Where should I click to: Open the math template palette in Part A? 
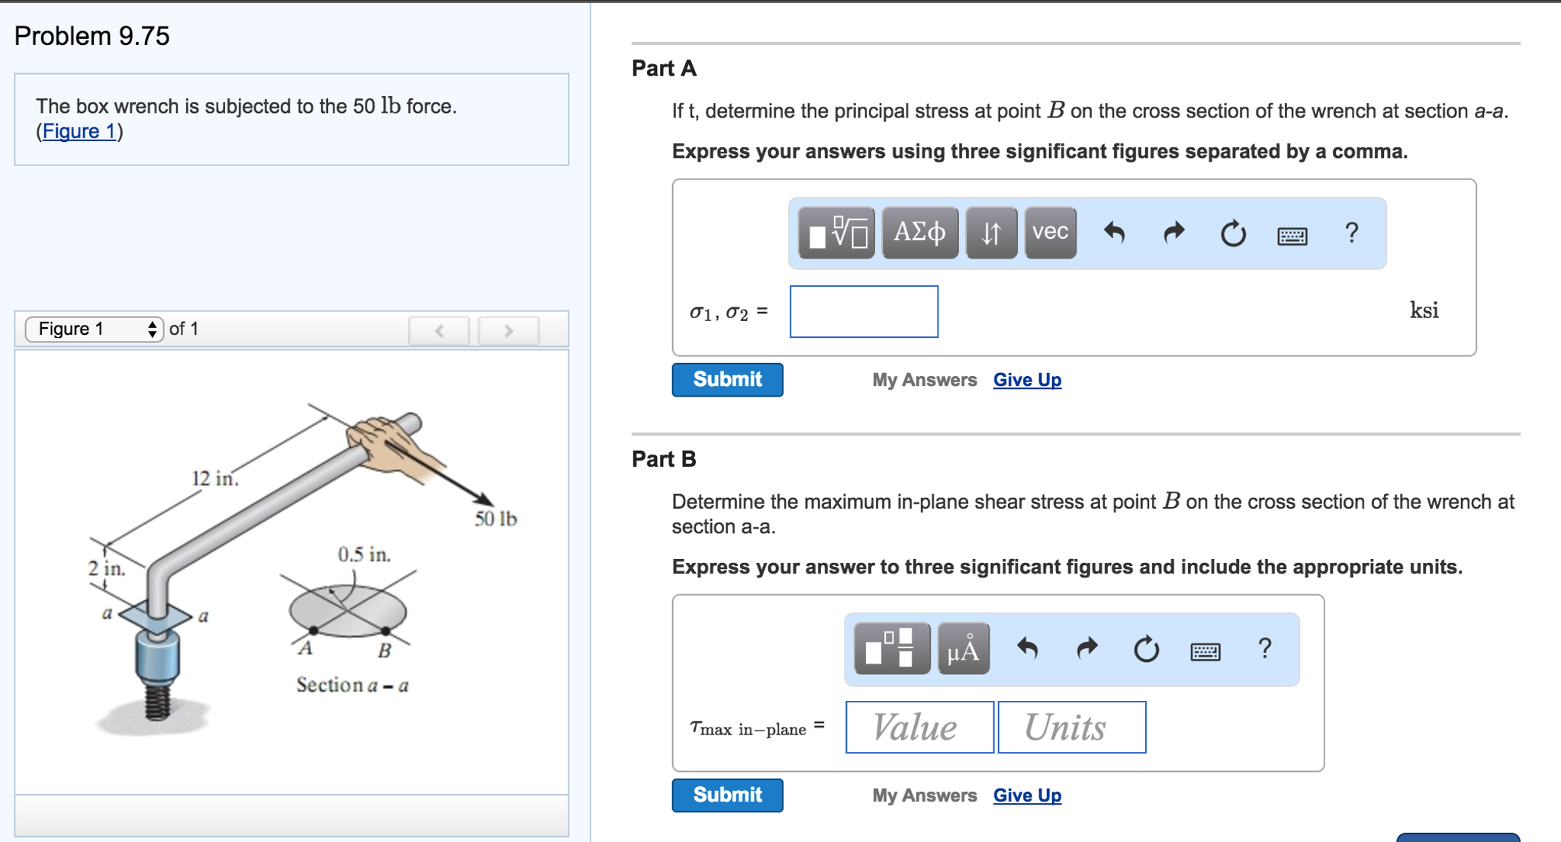click(x=837, y=233)
